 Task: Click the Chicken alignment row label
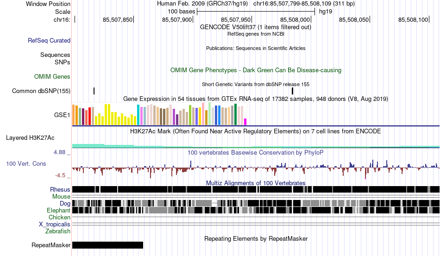click(59, 217)
